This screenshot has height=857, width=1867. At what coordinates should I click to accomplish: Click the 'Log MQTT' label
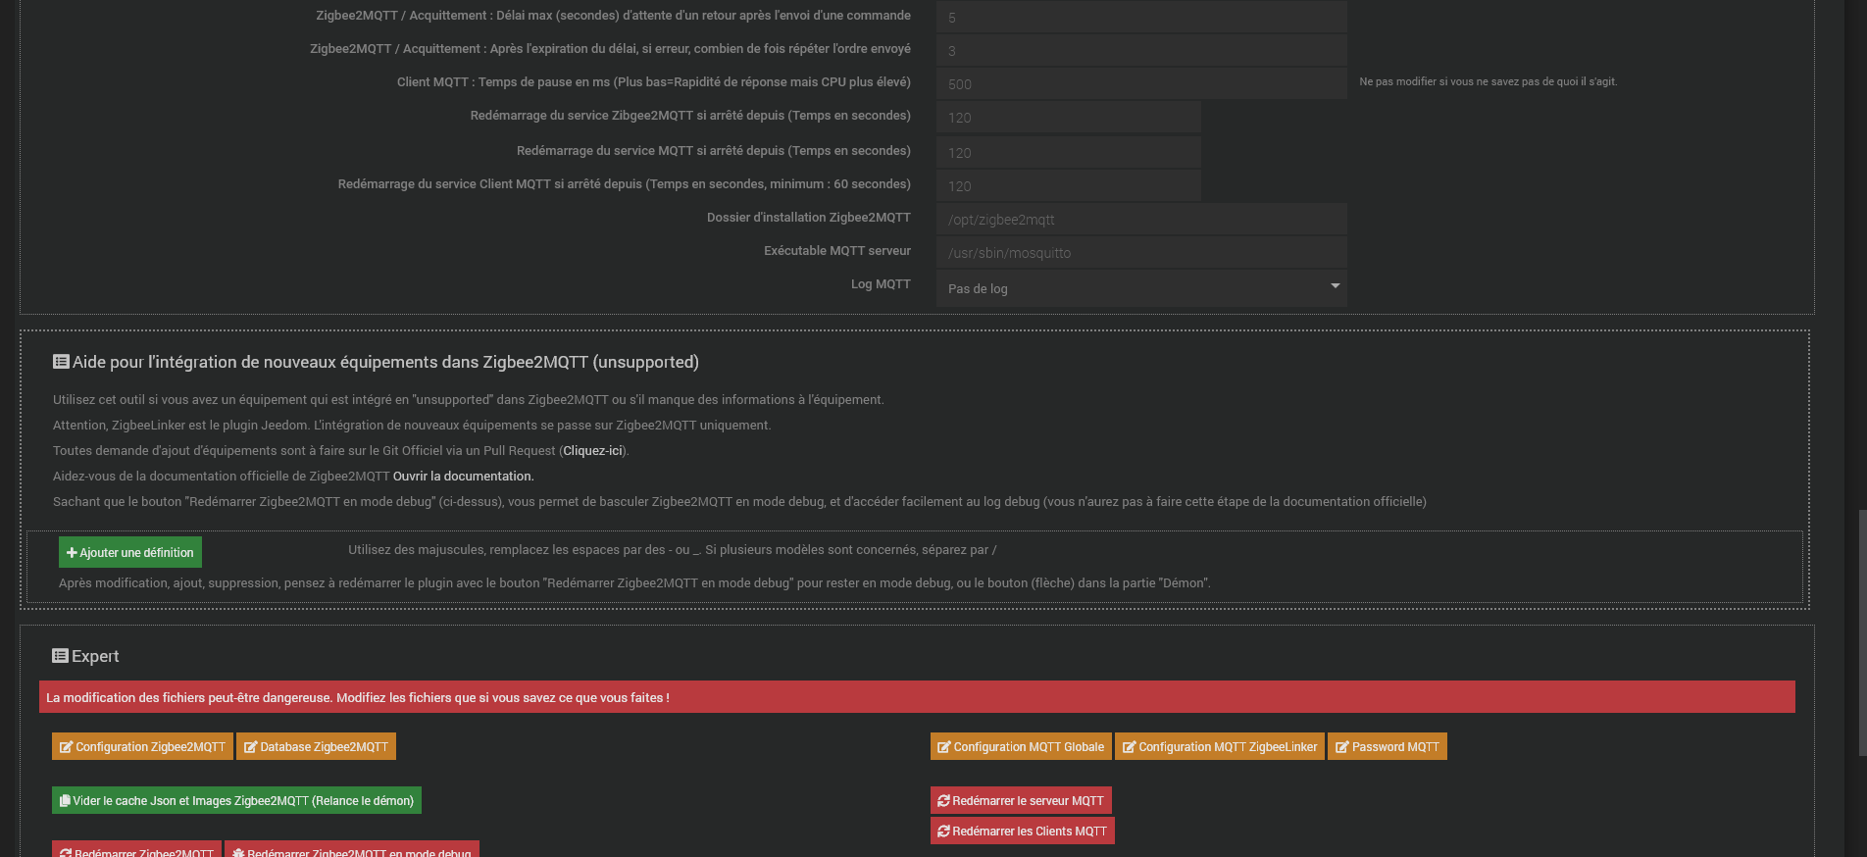[x=881, y=284]
